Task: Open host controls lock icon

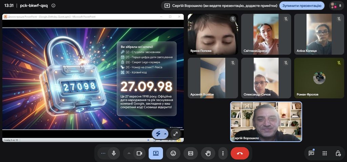Action: (x=338, y=154)
